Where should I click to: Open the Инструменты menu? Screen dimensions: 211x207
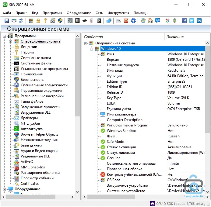coord(118,13)
